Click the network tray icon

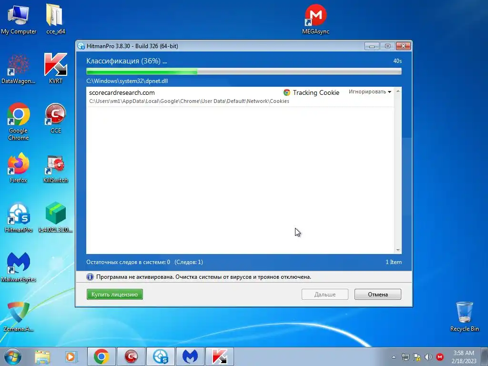coord(405,357)
